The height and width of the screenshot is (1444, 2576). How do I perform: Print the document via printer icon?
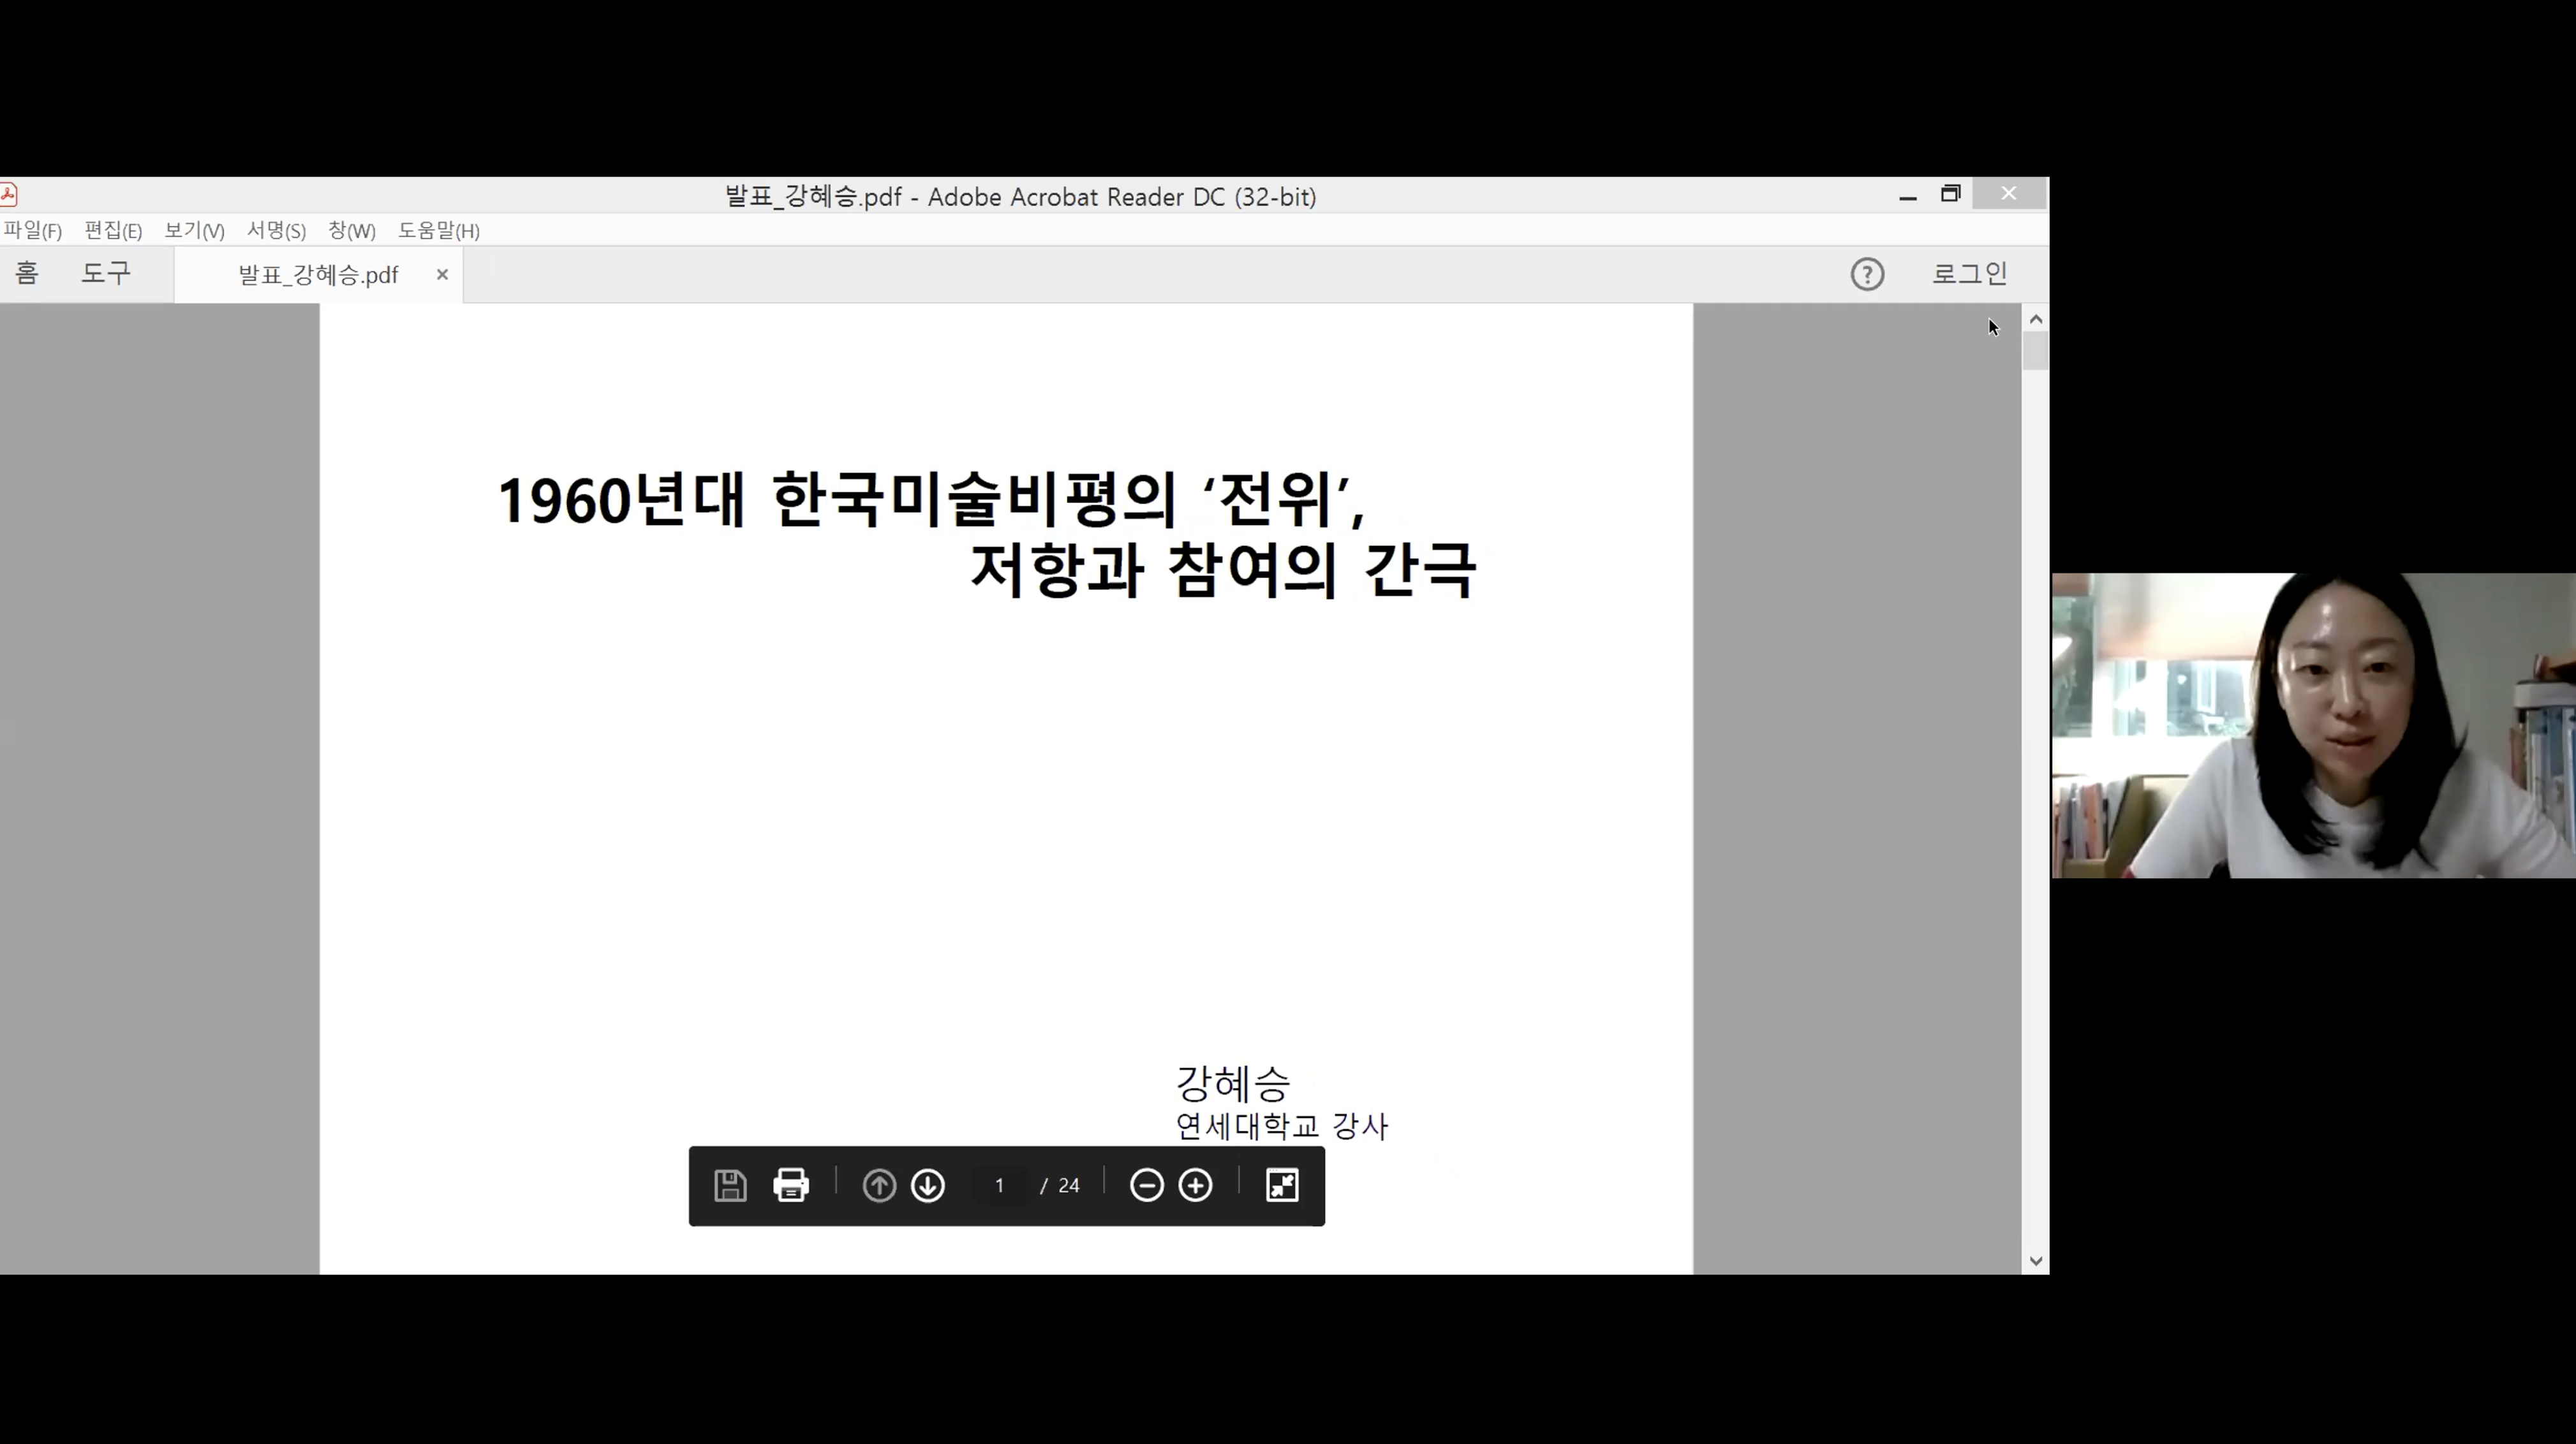(x=791, y=1185)
